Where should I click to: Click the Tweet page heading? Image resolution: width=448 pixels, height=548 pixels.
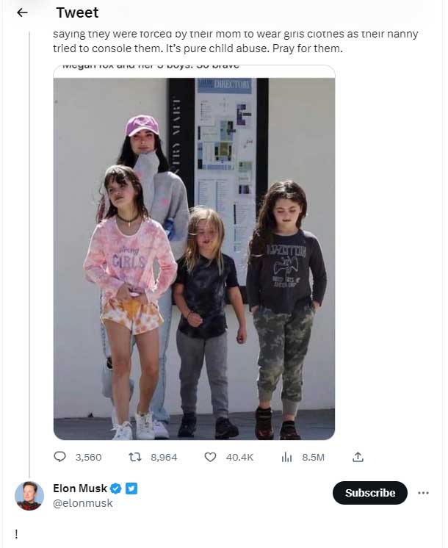(x=77, y=12)
